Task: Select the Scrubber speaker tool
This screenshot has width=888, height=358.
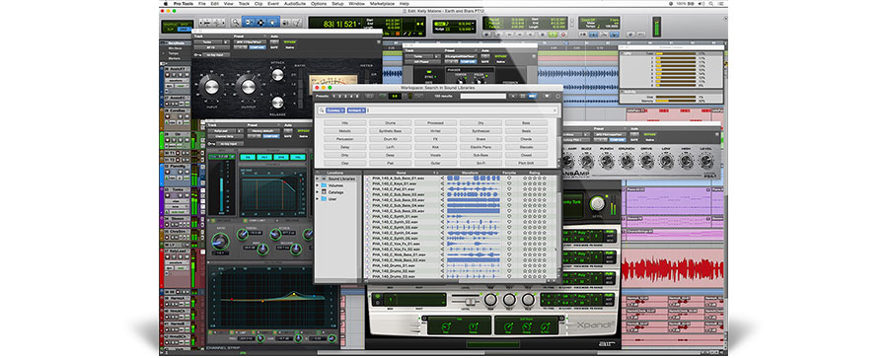Action: (x=285, y=22)
